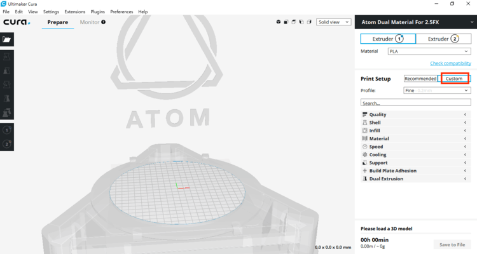The width and height of the screenshot is (477, 254).
Task: Open the Prepare tab
Action: click(58, 22)
